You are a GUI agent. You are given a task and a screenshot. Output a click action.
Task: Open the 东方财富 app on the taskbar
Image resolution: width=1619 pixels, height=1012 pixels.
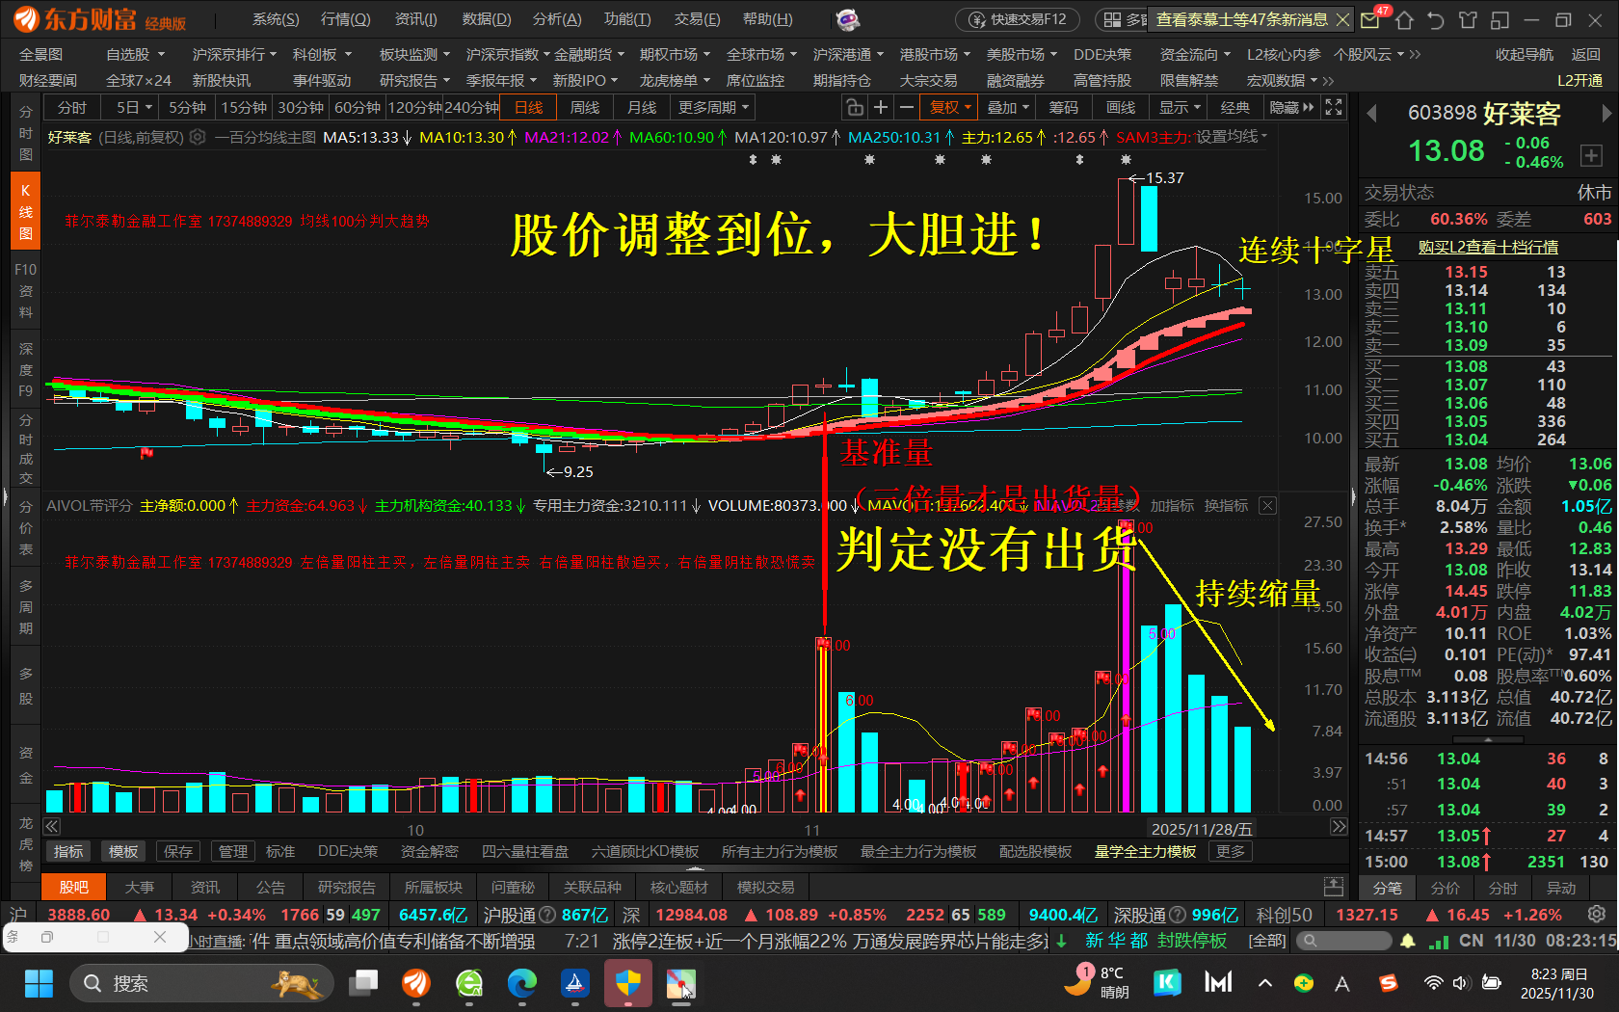[416, 983]
